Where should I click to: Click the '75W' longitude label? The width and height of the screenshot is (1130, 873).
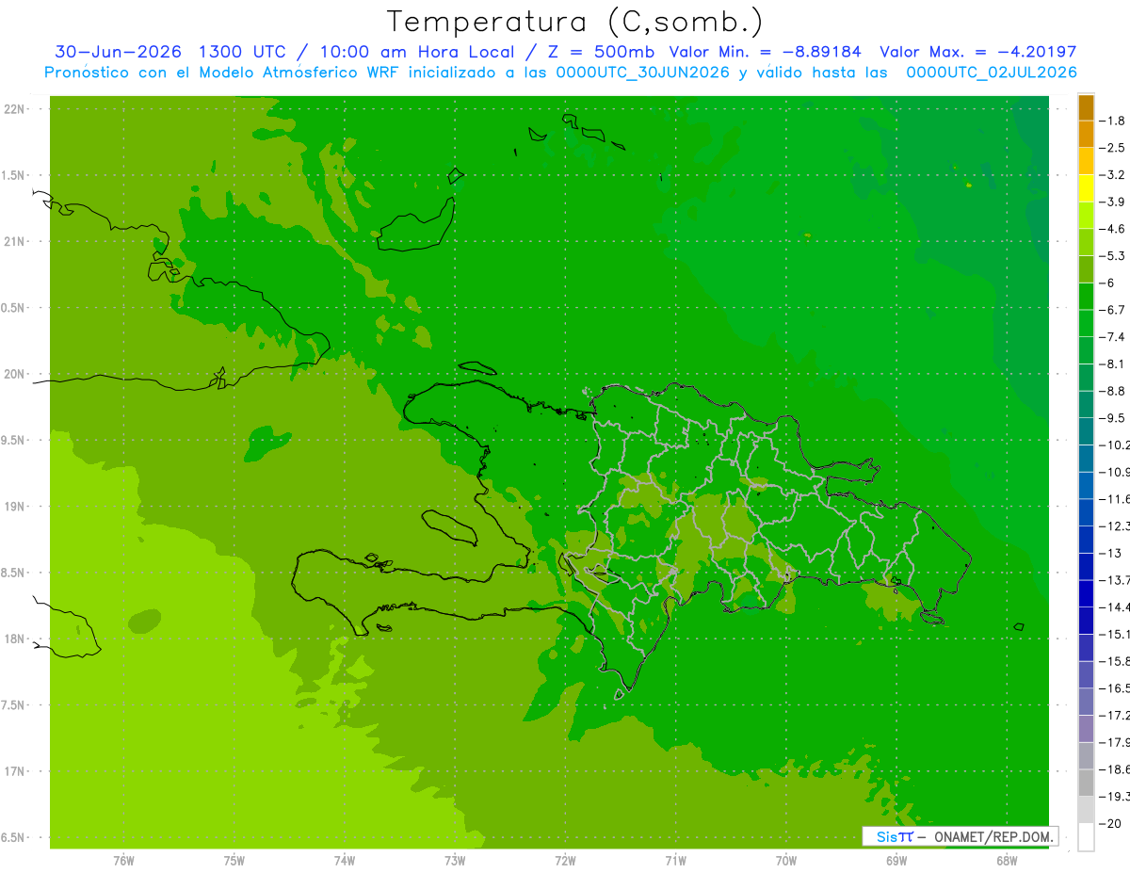[234, 861]
